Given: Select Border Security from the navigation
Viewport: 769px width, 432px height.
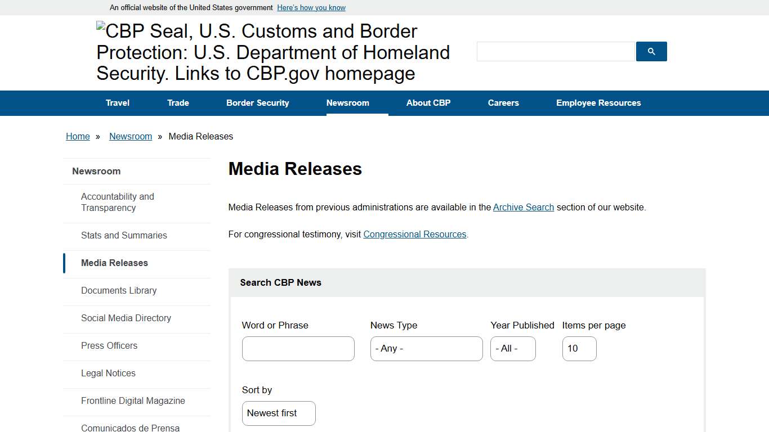Looking at the screenshot, I should click(x=257, y=103).
